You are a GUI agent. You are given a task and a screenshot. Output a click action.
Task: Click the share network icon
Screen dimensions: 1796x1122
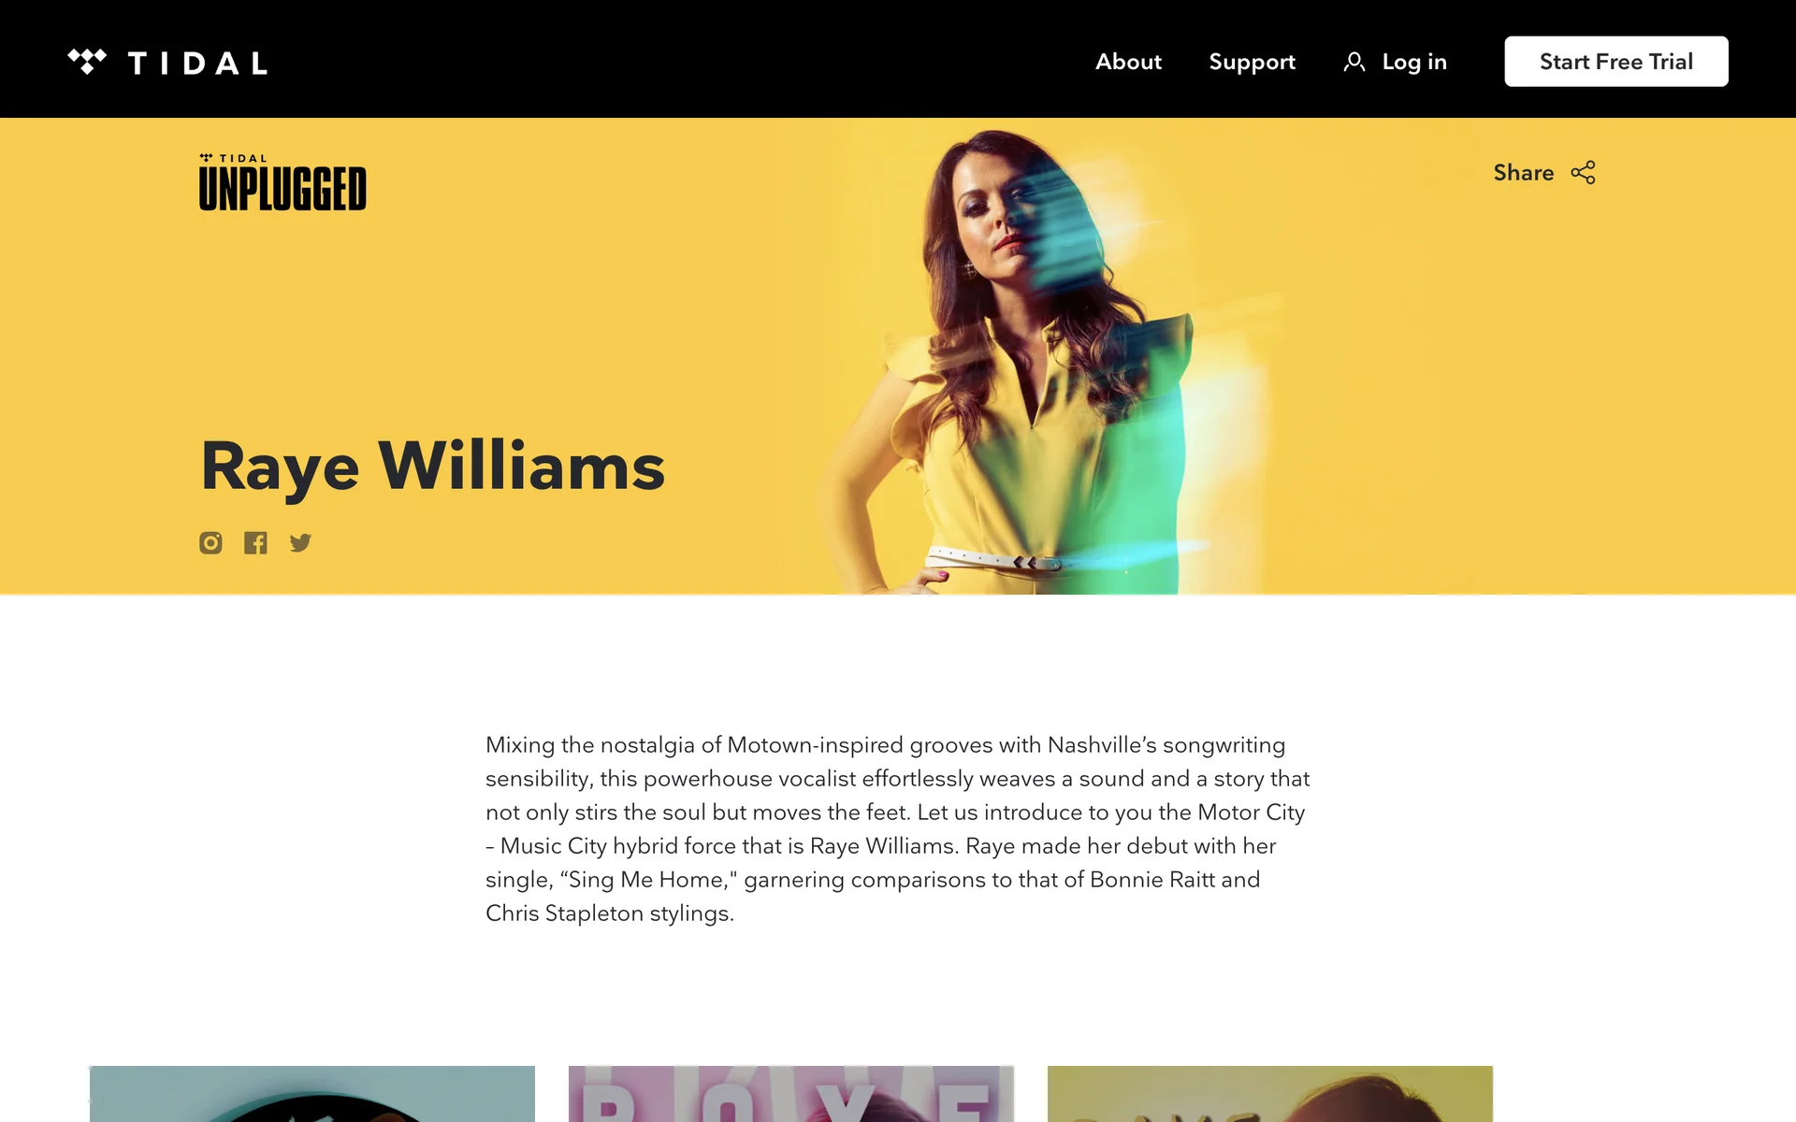pyautogui.click(x=1583, y=172)
